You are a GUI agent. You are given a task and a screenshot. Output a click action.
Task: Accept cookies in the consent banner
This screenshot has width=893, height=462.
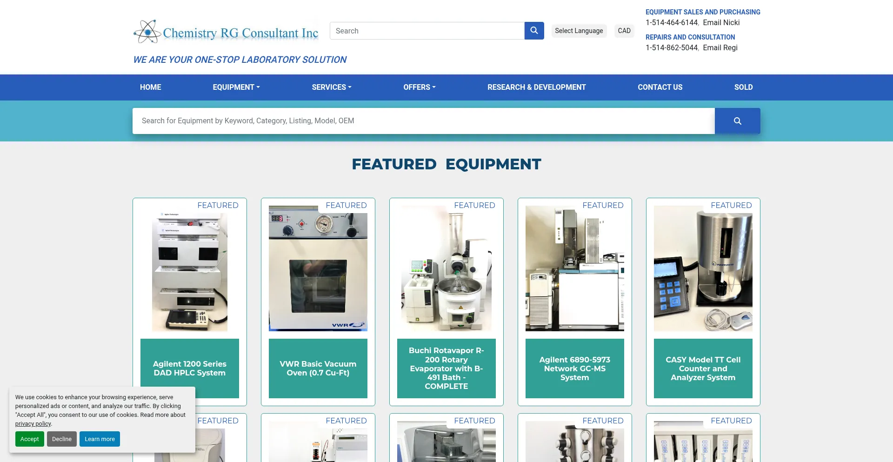[30, 439]
